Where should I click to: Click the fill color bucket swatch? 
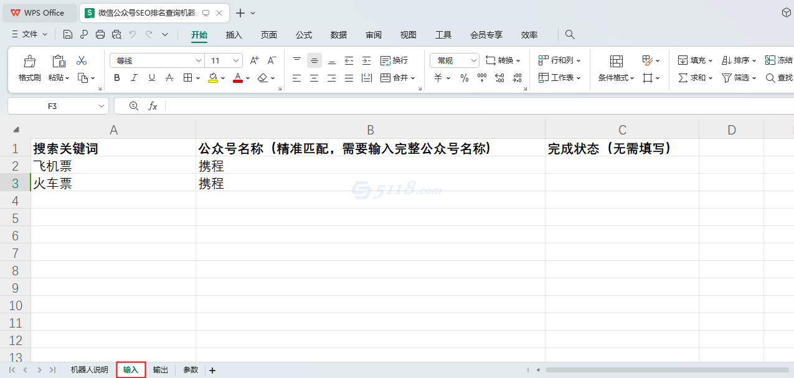tap(214, 77)
